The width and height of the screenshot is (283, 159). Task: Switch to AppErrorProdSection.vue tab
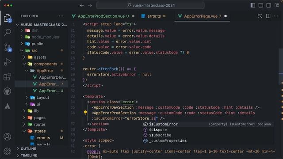pyautogui.click(x=103, y=16)
